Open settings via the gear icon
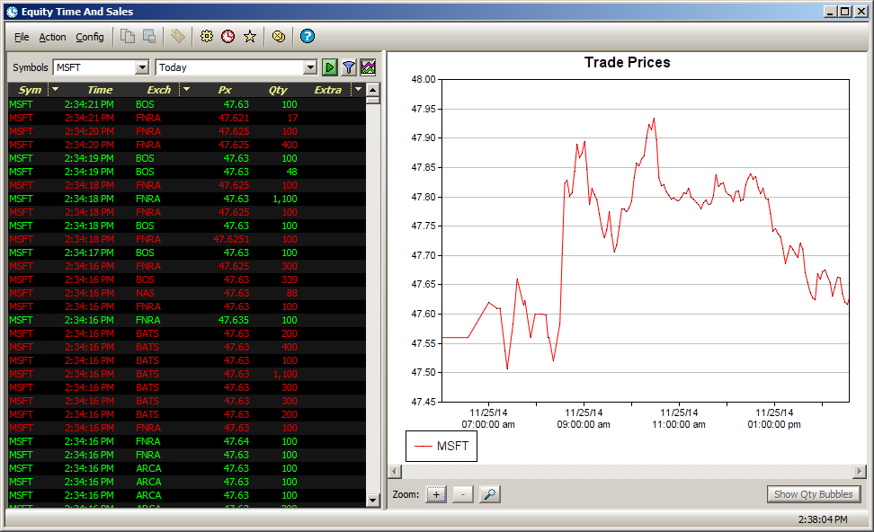 click(x=207, y=36)
